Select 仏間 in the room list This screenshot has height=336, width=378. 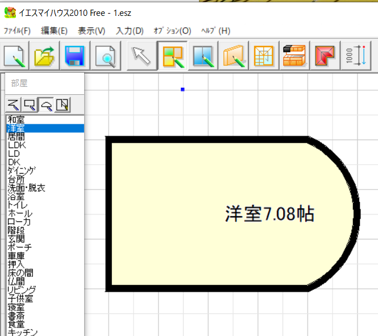point(45,282)
